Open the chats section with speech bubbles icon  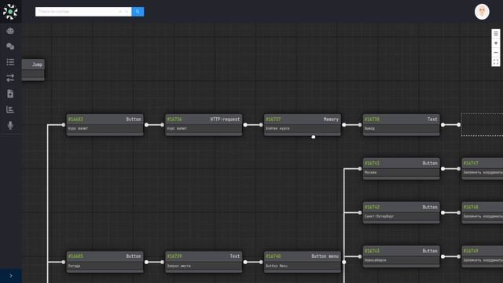pos(10,46)
